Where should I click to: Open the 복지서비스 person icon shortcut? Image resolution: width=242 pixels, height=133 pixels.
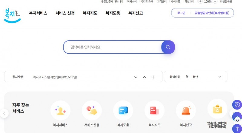coord(60,111)
